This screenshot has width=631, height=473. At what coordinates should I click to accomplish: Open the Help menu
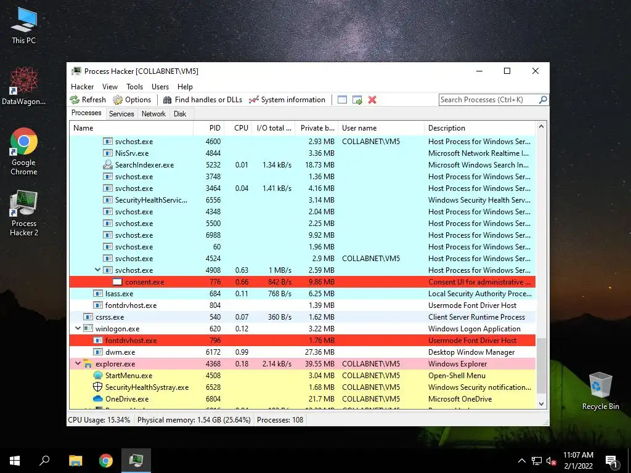185,87
